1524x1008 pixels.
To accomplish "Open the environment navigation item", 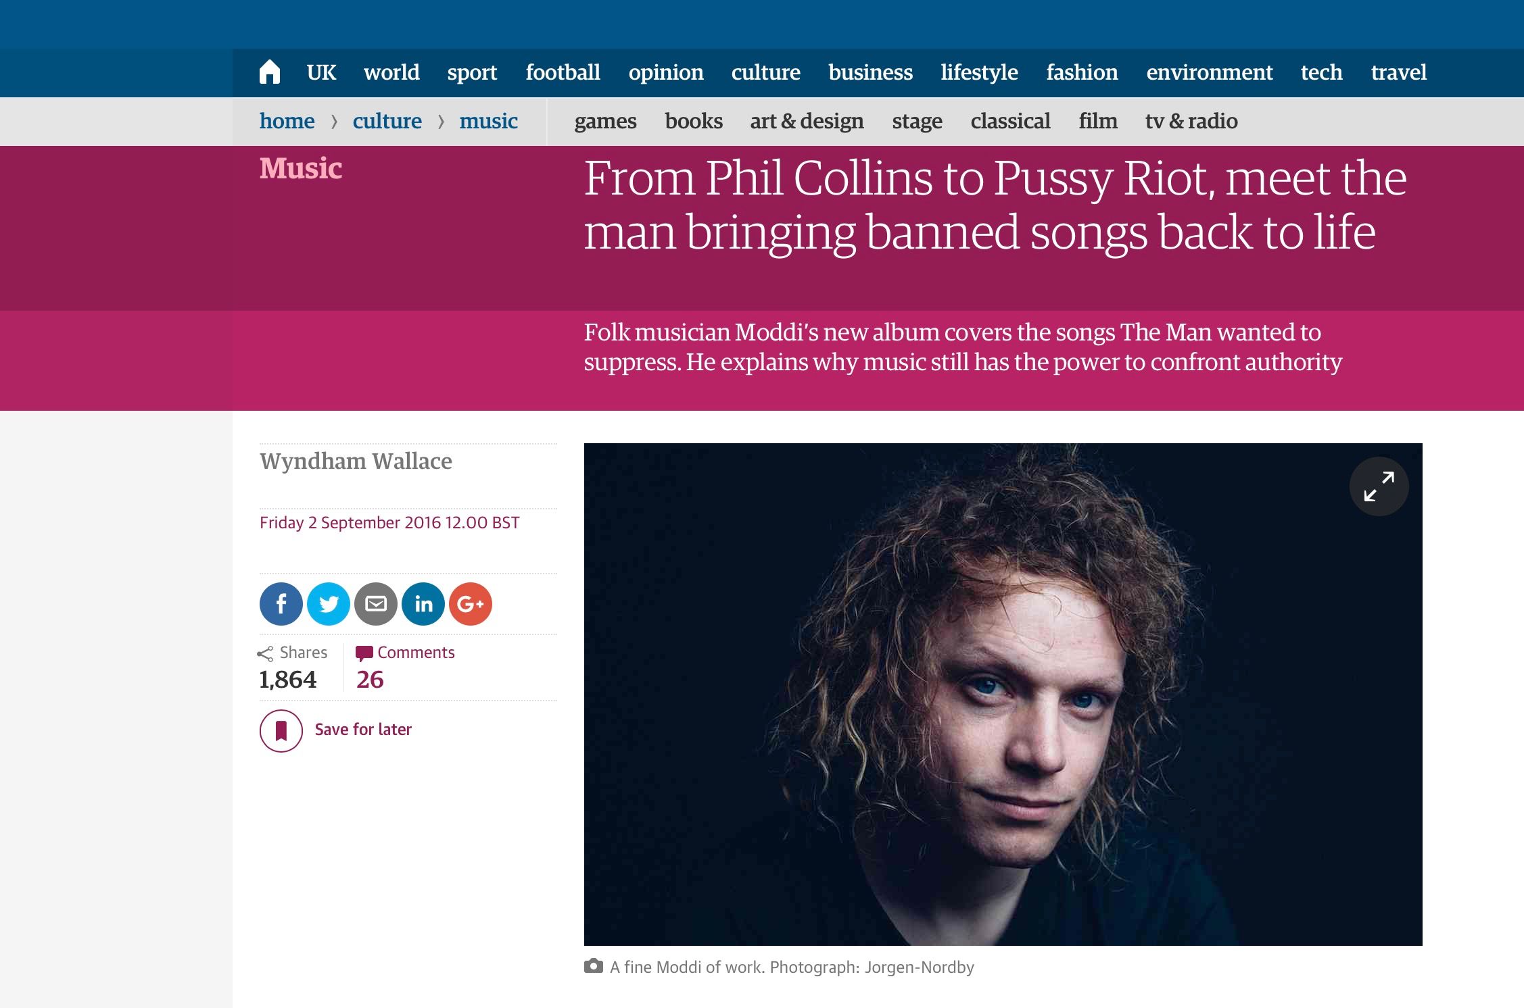I will click(x=1210, y=72).
